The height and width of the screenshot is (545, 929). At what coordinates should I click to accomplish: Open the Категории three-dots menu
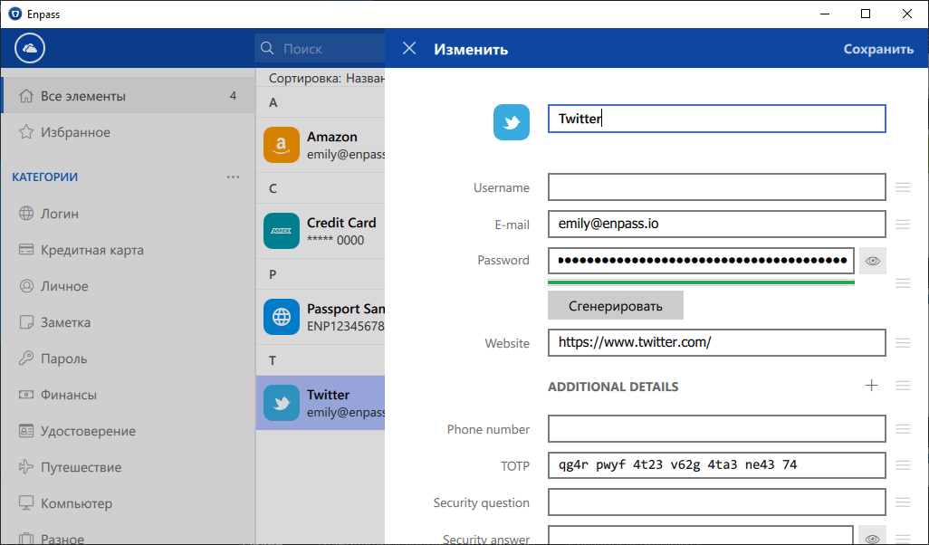pyautogui.click(x=233, y=177)
